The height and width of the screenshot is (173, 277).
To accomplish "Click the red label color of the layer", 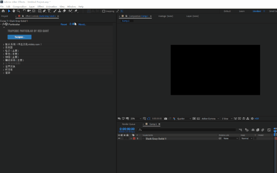I will [x=134, y=138].
